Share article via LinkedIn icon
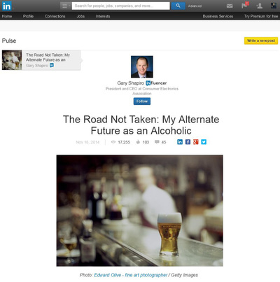 coord(180,142)
